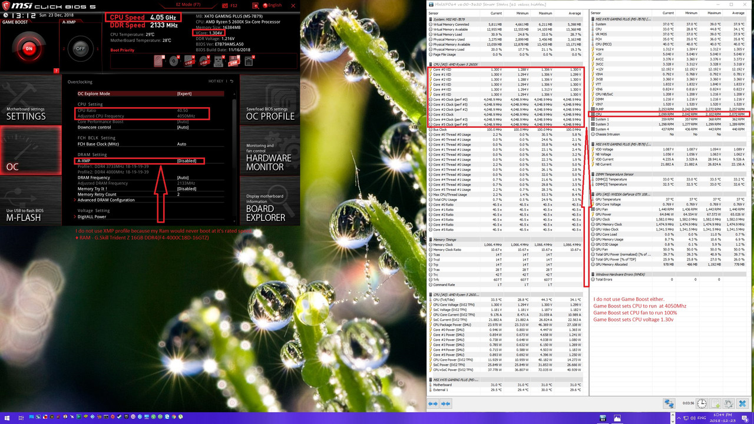The image size is (754, 424).
Task: Click HWiNFO network computers icon
Action: tap(669, 403)
